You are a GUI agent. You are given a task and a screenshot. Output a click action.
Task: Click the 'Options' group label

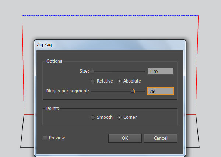54,61
